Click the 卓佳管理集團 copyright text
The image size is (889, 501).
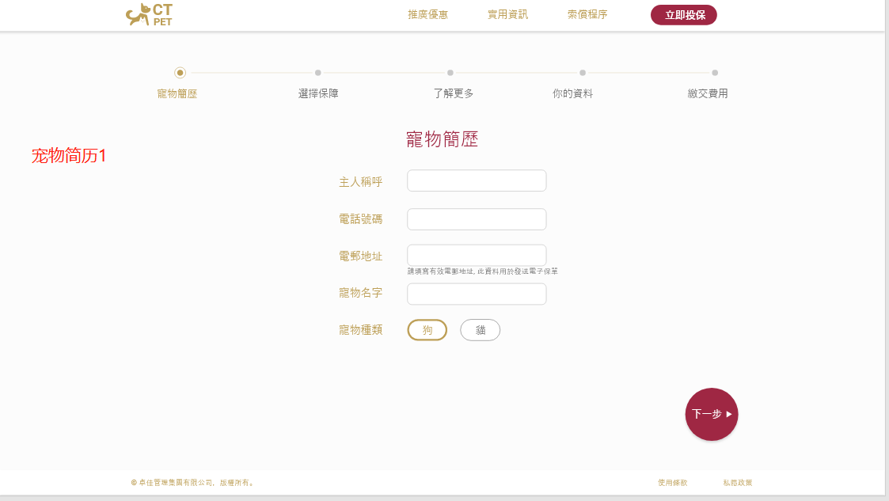193,483
